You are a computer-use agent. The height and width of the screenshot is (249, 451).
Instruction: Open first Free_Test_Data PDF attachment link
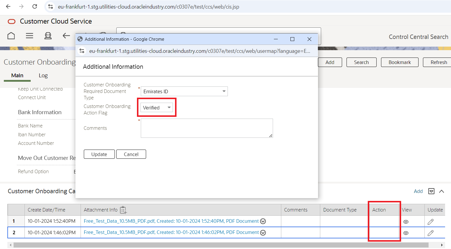(171, 221)
